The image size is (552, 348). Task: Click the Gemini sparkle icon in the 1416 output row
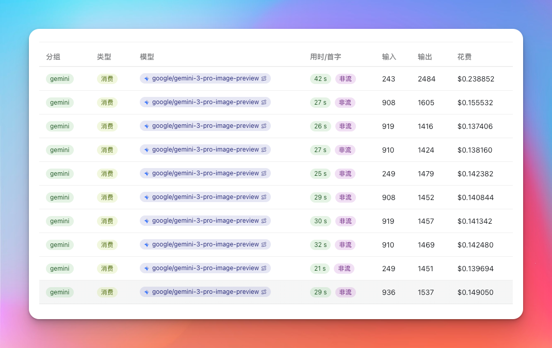pyautogui.click(x=147, y=126)
